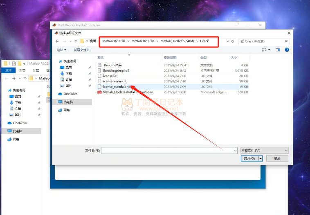Click the Crack breadcrumb segment
This screenshot has width=310, height=215.
coord(204,41)
